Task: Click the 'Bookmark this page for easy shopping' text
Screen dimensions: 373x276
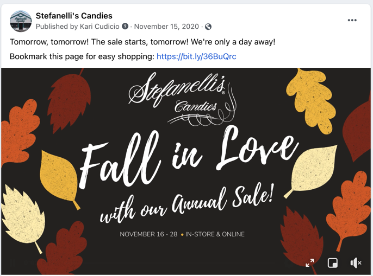Action: (x=82, y=56)
